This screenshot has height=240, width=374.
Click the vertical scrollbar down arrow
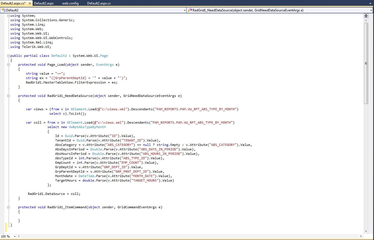[366, 231]
